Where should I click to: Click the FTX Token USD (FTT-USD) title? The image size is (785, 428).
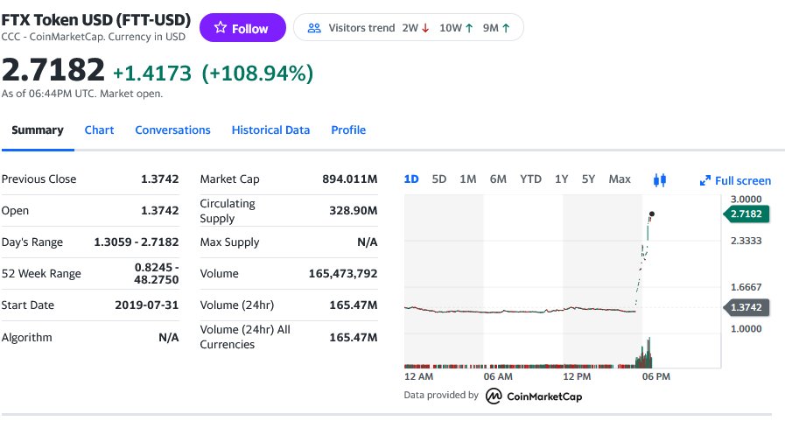pos(96,20)
